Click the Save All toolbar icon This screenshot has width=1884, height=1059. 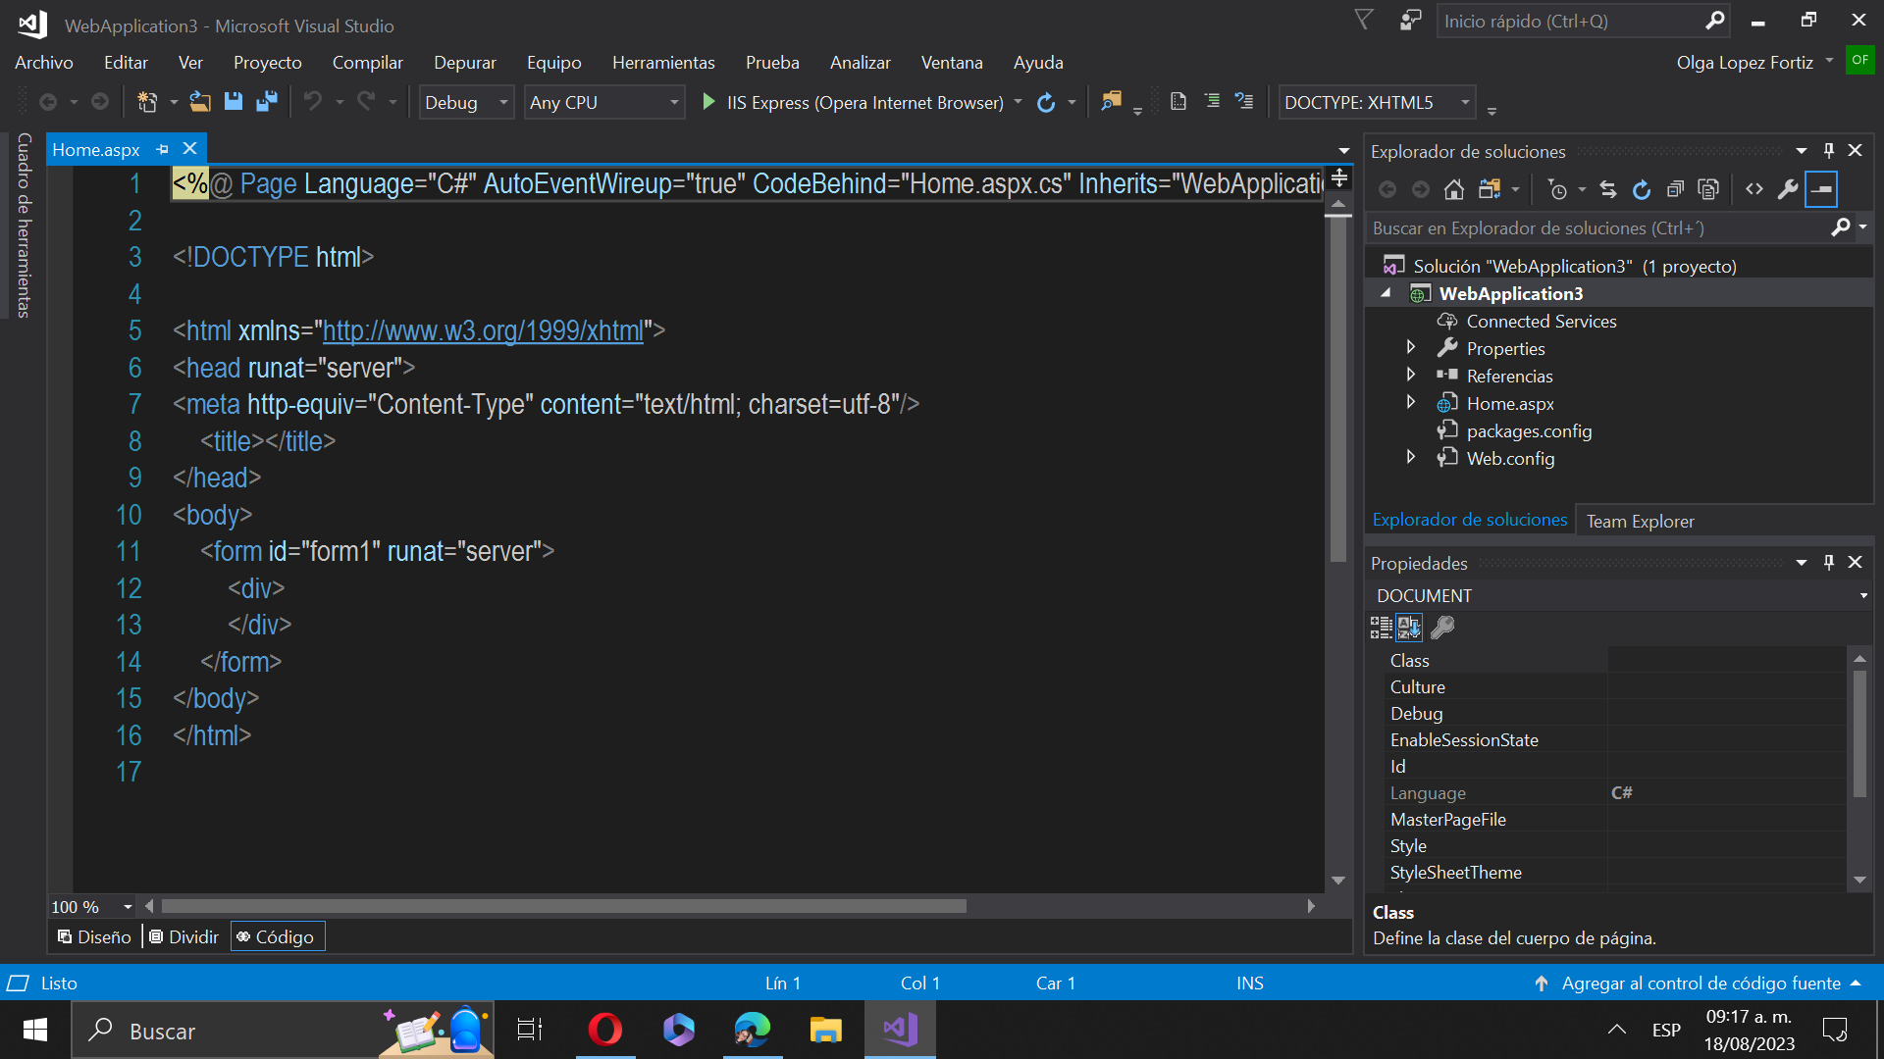266,102
